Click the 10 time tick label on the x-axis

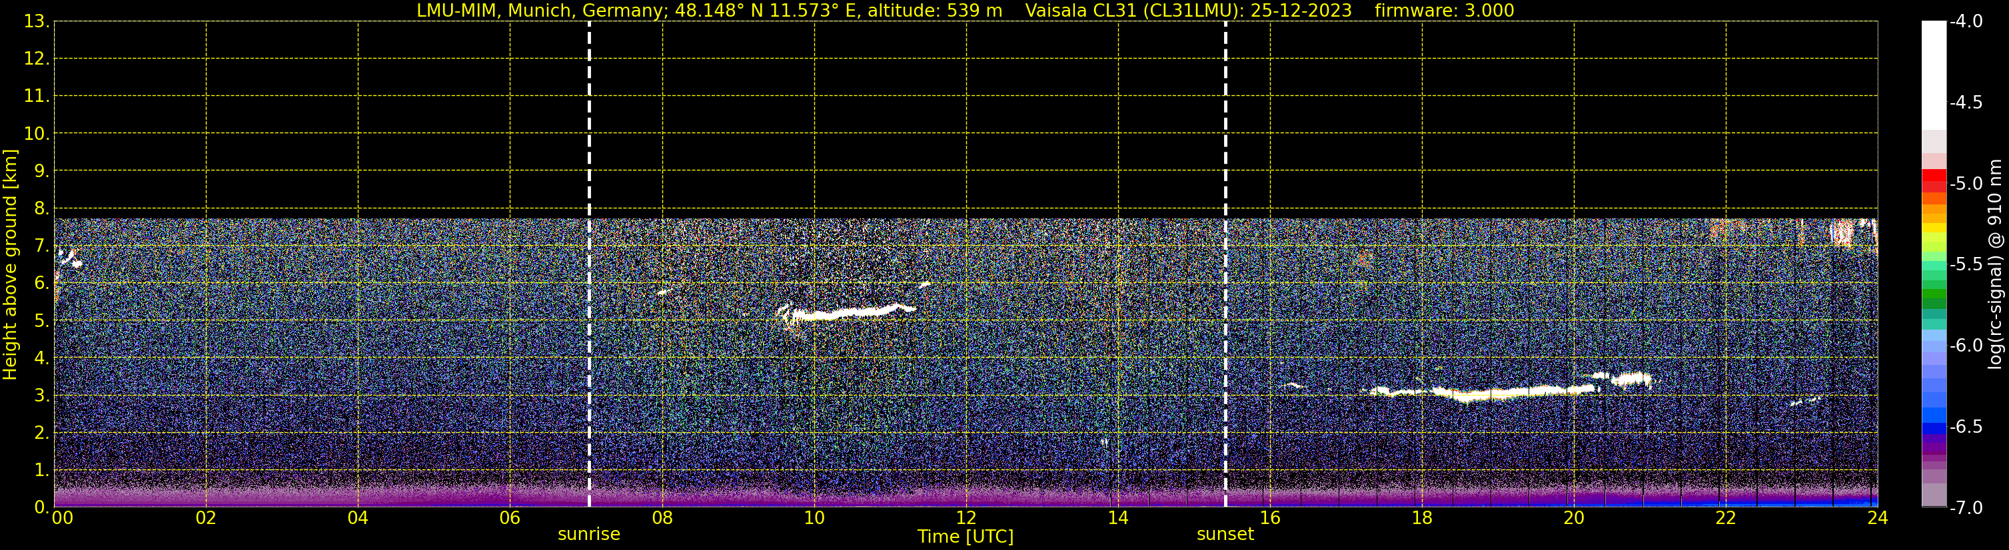pyautogui.click(x=814, y=518)
